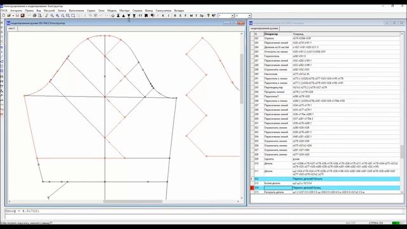This screenshot has height=229, width=407.
Task: Click the S letter toolbar button
Action: pyautogui.click(x=181, y=15)
